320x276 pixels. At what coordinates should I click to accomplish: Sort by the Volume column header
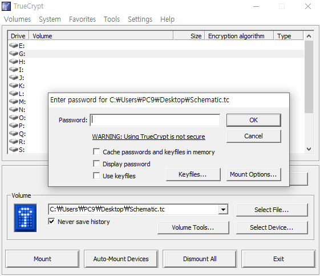tap(101, 36)
